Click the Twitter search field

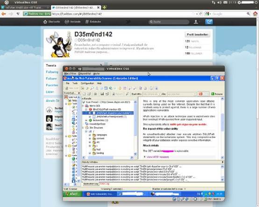(x=169, y=22)
